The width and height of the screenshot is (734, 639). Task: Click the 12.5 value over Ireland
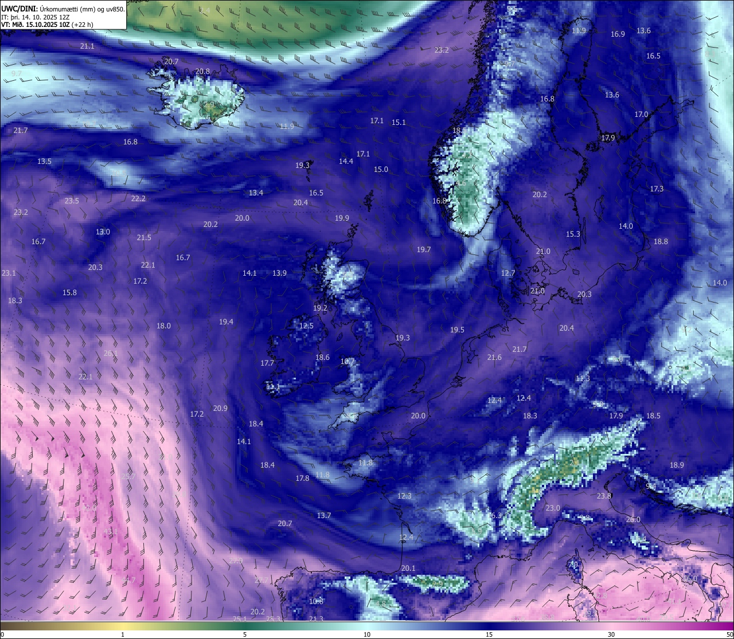pyautogui.click(x=306, y=326)
